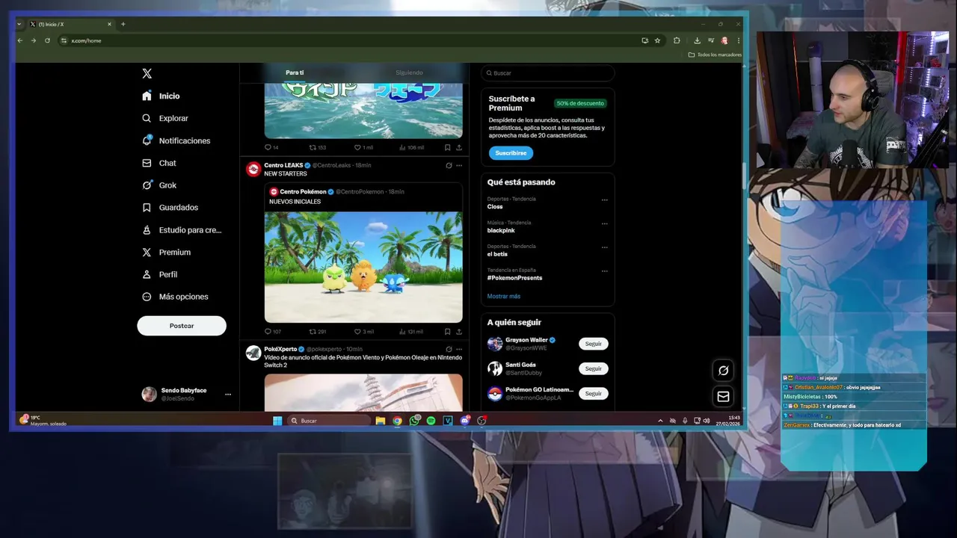Viewport: 957px width, 538px height.
Task: Open Perfil in the sidebar
Action: (x=159, y=274)
